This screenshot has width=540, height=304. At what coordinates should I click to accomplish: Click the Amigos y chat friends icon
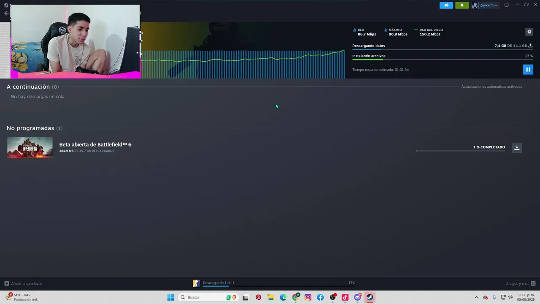click(x=533, y=284)
